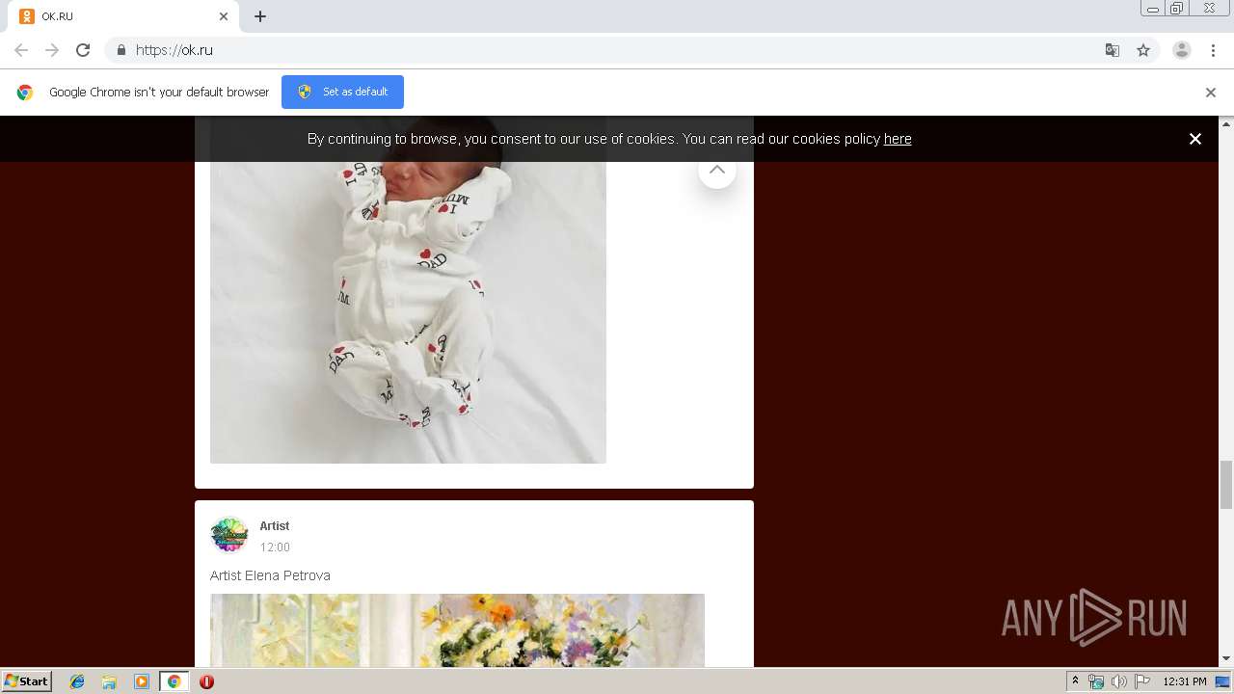This screenshot has width=1234, height=694.
Task: Click the scroll-to-top arrow button
Action: (716, 170)
